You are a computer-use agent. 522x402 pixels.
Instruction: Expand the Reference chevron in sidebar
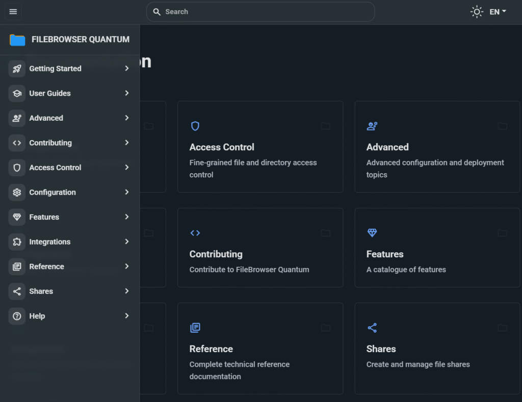coord(127,266)
